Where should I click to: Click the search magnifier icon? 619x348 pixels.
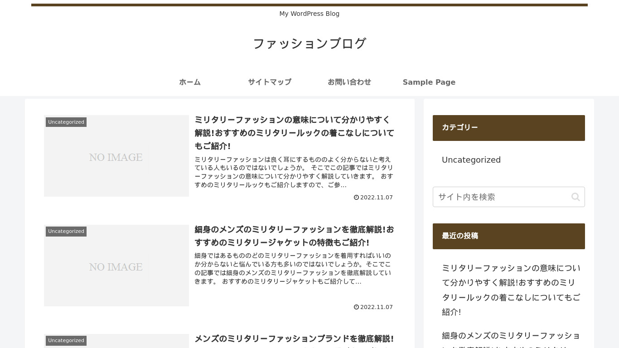(x=575, y=197)
